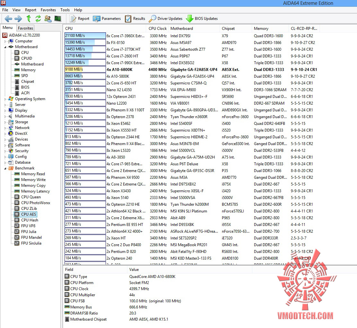Click the green Up arrow toolbar icon
The width and height of the screenshot is (357, 328).
(x=29, y=18)
